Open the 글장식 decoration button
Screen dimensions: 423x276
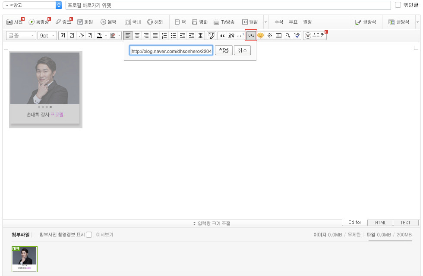click(x=366, y=22)
